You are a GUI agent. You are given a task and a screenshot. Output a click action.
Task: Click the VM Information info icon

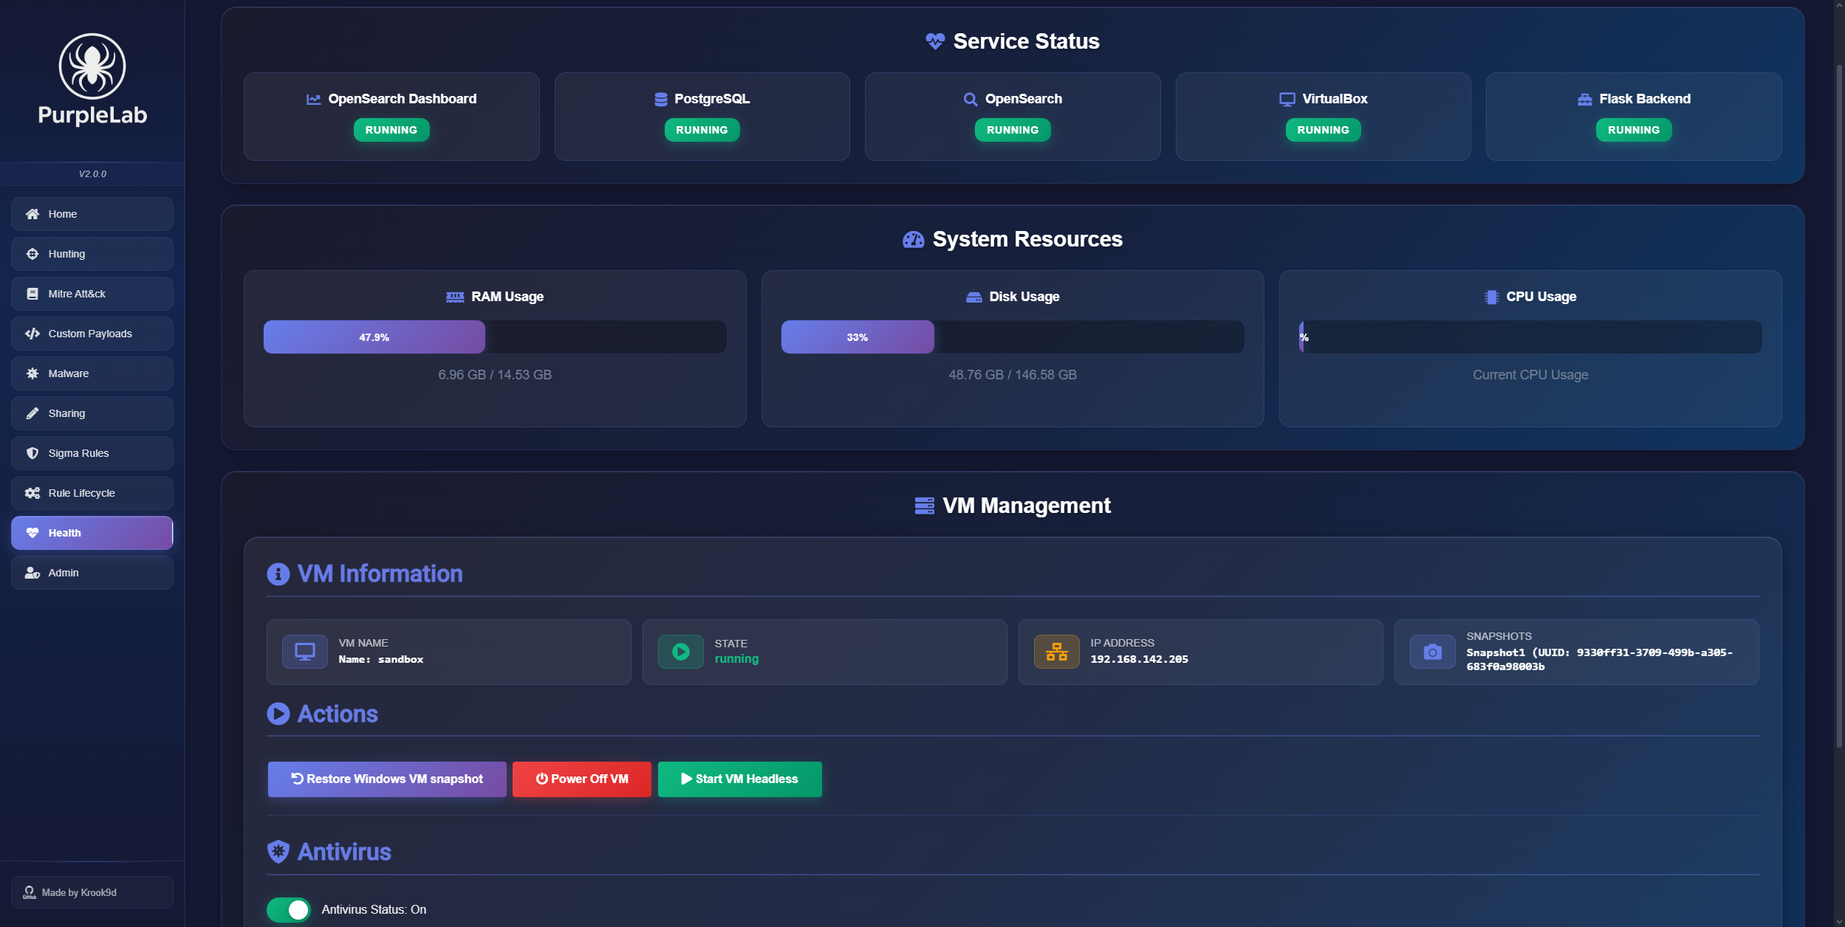(x=278, y=573)
